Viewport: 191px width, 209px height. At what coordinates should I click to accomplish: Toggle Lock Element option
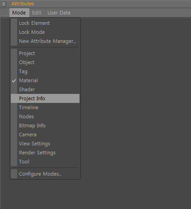click(45, 23)
